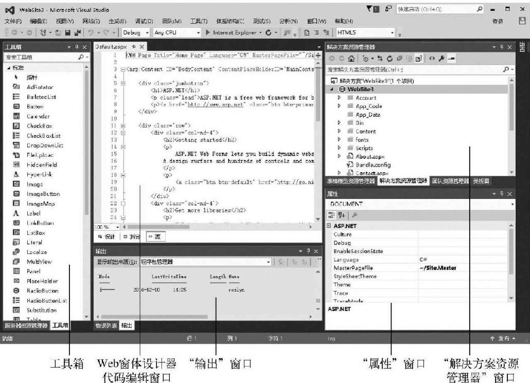Expand the Scripts folder in Solution Explorer

[x=339, y=148]
